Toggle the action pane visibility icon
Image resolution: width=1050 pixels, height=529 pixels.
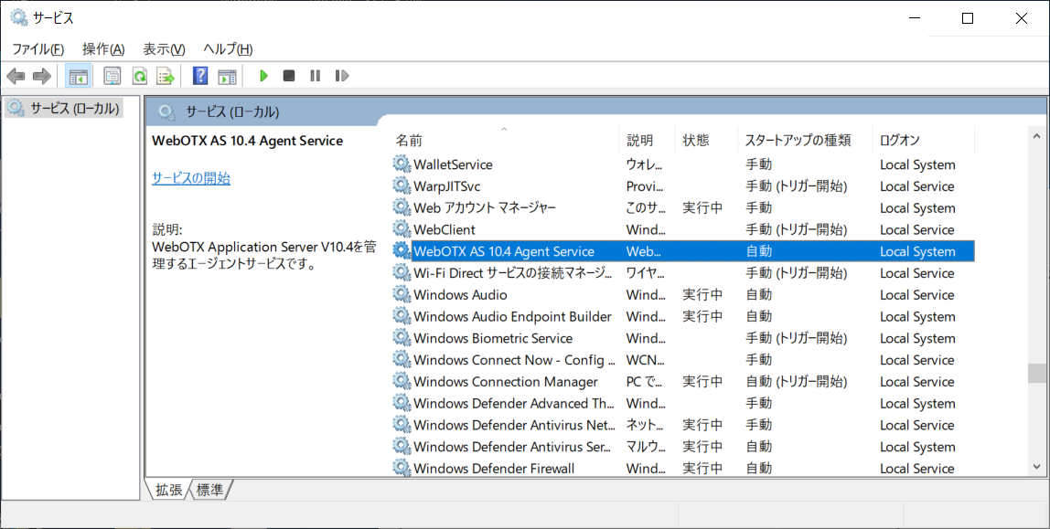click(227, 75)
